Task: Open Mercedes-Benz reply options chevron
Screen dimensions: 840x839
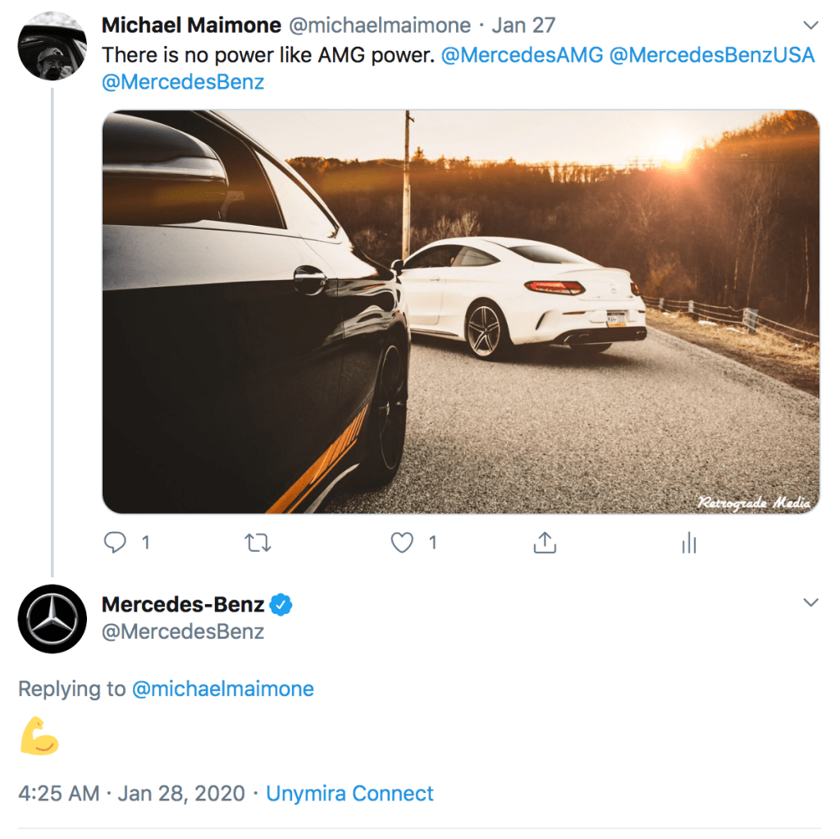Action: pyautogui.click(x=810, y=603)
